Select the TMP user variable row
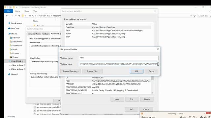Image resolution: width=211 pixels, height=118 pixels. click(x=108, y=37)
